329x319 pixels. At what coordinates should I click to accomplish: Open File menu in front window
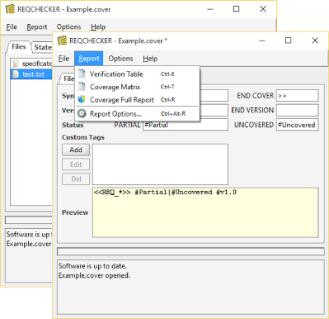[63, 59]
